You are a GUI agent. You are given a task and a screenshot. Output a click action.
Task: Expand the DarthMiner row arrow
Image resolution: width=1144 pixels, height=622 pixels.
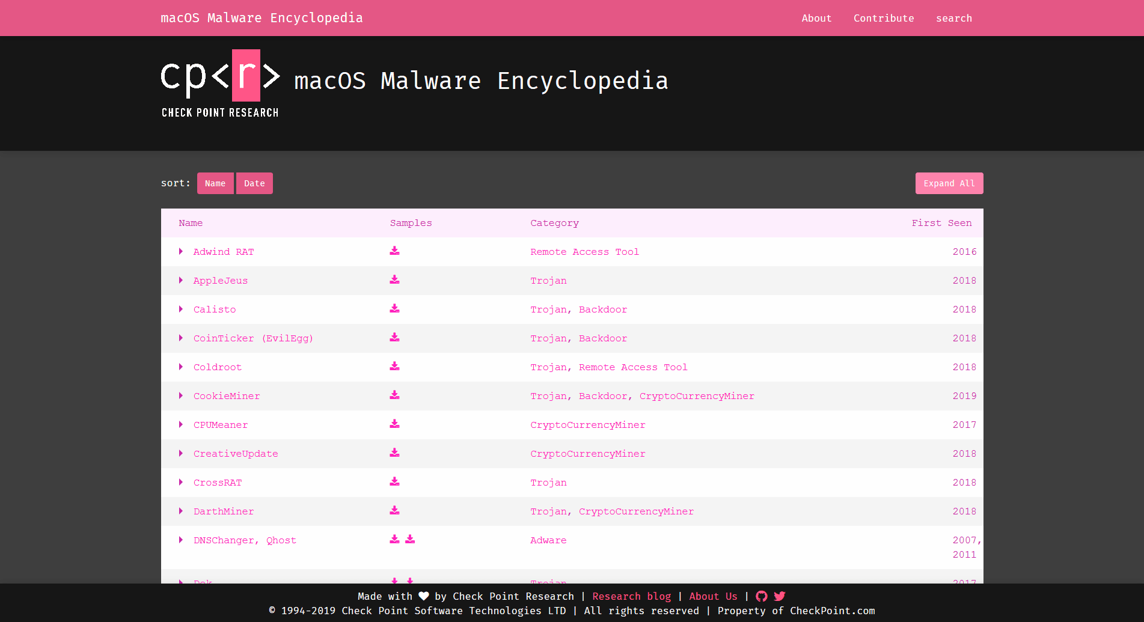pyautogui.click(x=180, y=511)
